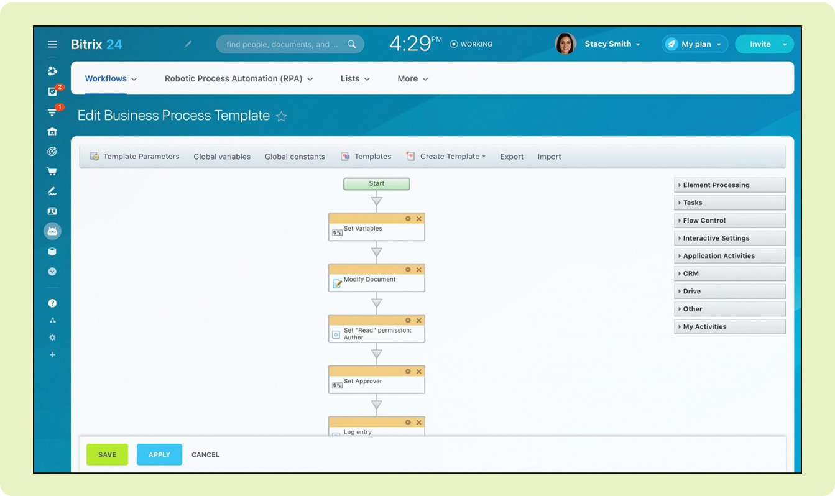
Task: Click the gear icon on Set Approver block
Action: coord(408,372)
